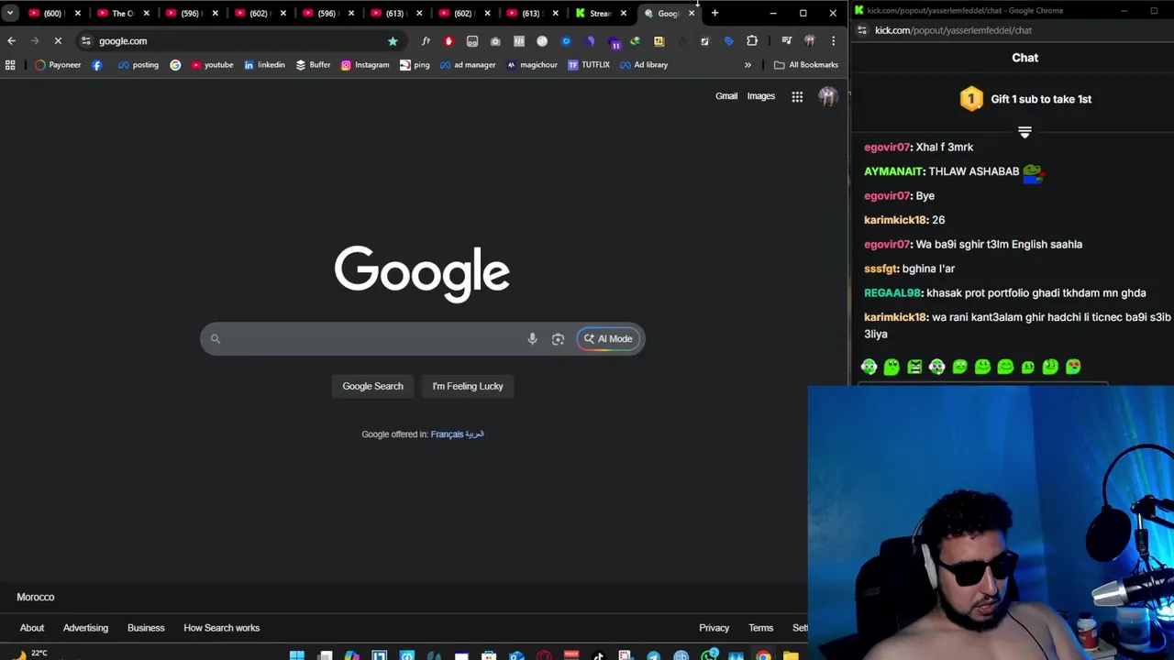Click the Kick chat scroll-down arrow icon
This screenshot has width=1174, height=660.
1024,133
